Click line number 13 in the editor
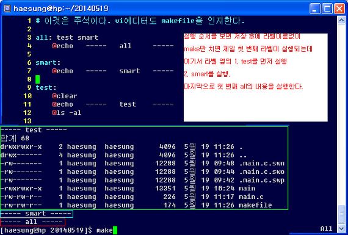 (x=27, y=121)
